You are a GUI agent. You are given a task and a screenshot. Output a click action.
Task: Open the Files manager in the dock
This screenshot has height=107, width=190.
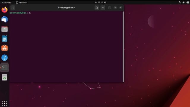tap(4, 29)
